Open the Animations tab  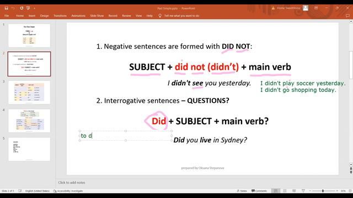tap(78, 16)
